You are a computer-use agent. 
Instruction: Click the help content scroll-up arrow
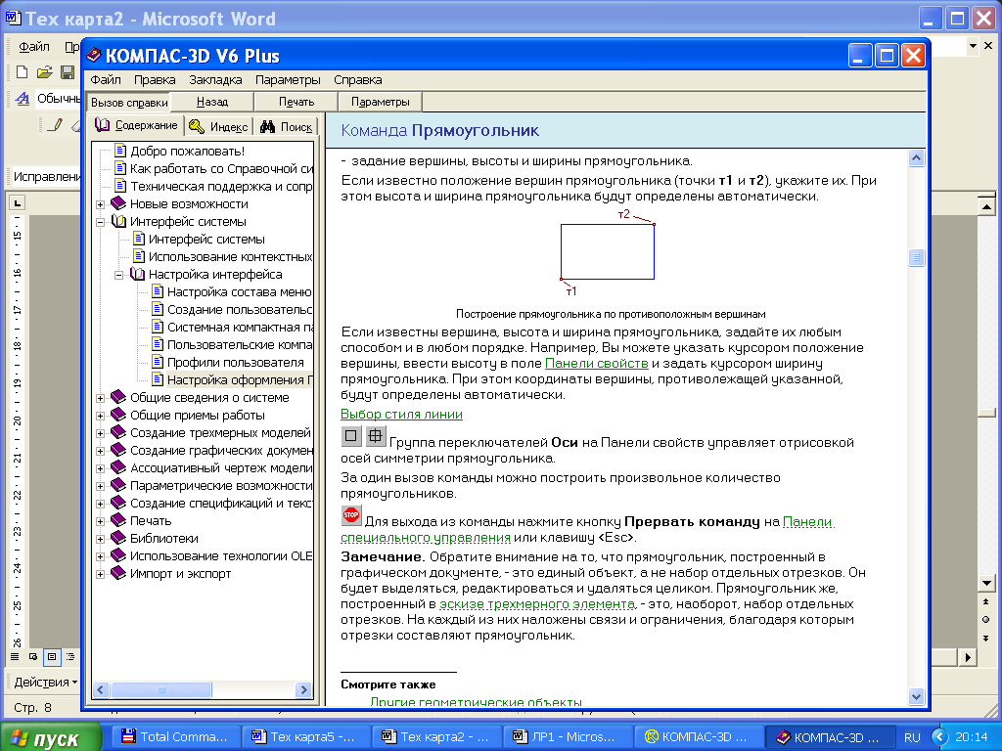click(x=916, y=157)
